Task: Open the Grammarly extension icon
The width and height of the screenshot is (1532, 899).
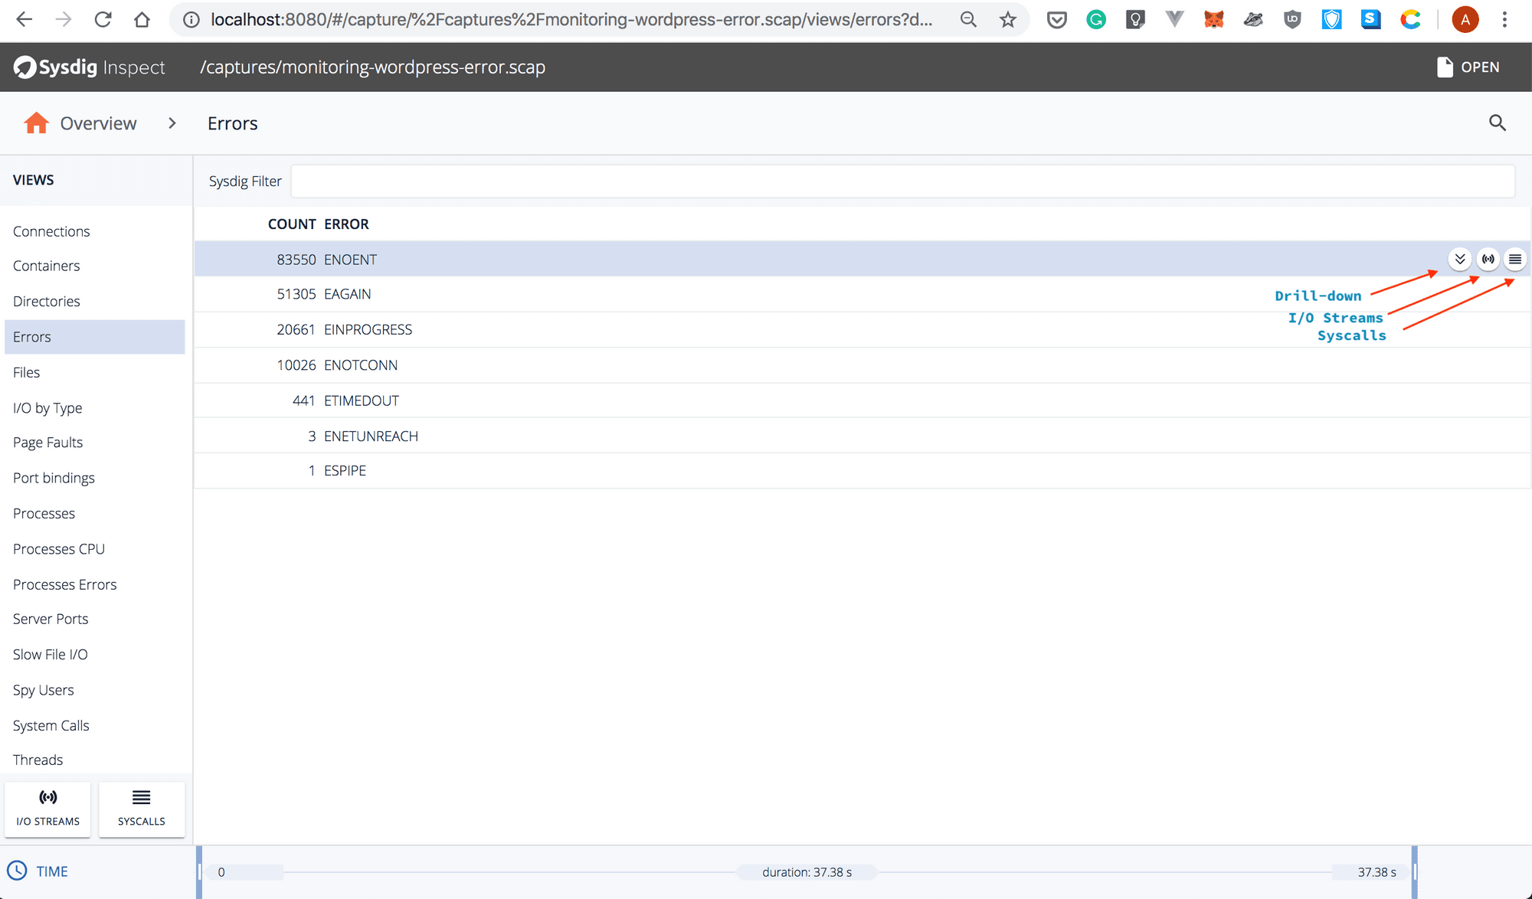Action: pos(1096,20)
